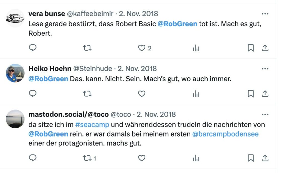This screenshot has width=284, height=173.
Task: Like Heiko Hoehn's tweet
Action: [142, 94]
